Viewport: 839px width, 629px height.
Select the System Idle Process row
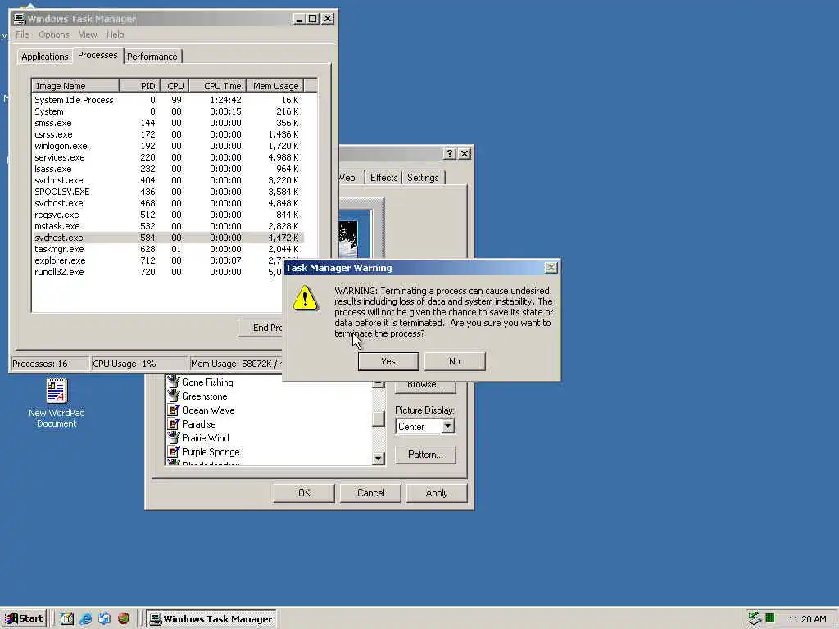pyautogui.click(x=167, y=100)
